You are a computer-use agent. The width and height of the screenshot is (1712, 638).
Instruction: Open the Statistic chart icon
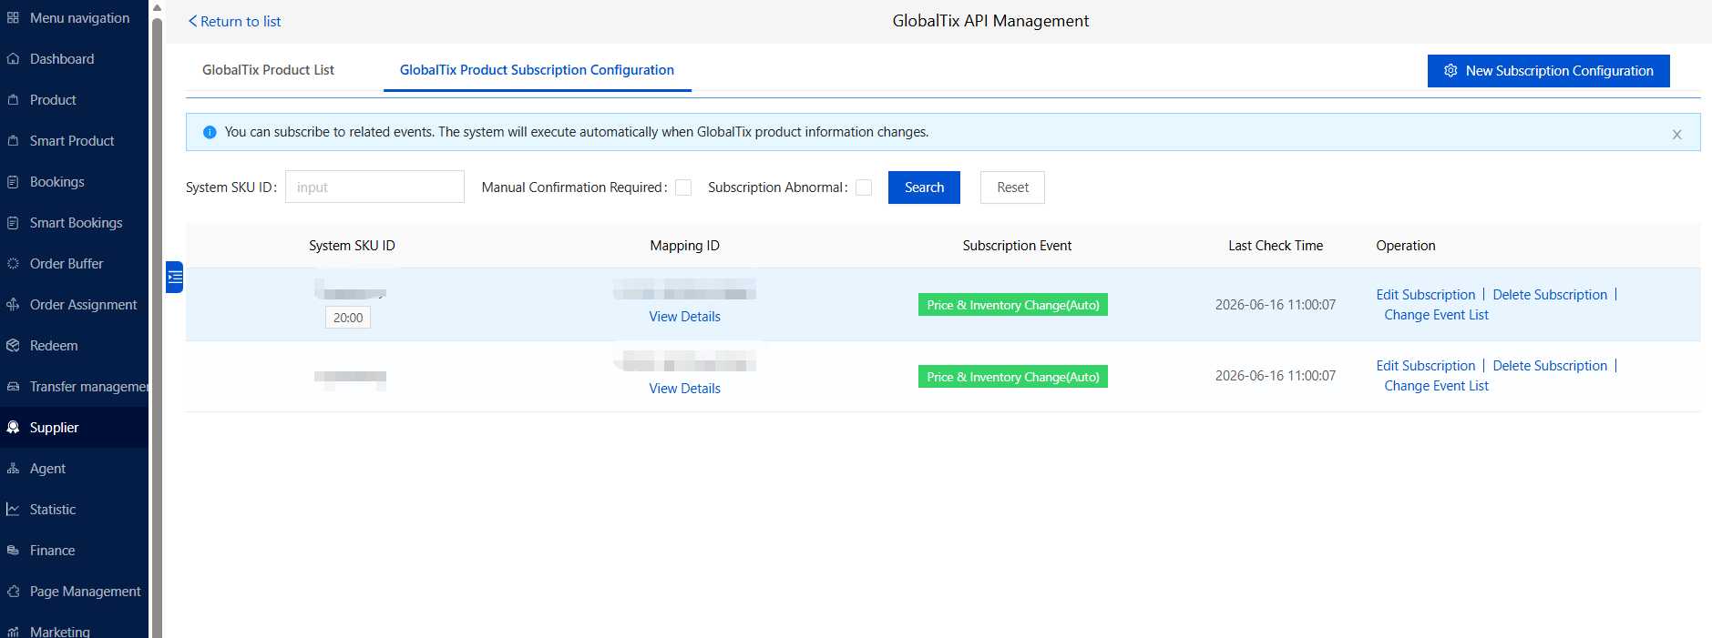(x=13, y=510)
